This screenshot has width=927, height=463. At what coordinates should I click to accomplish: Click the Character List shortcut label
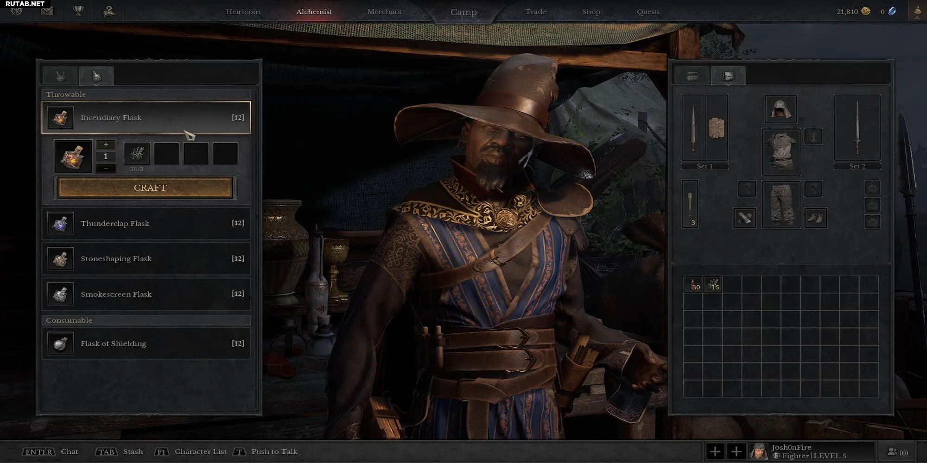coord(201,451)
